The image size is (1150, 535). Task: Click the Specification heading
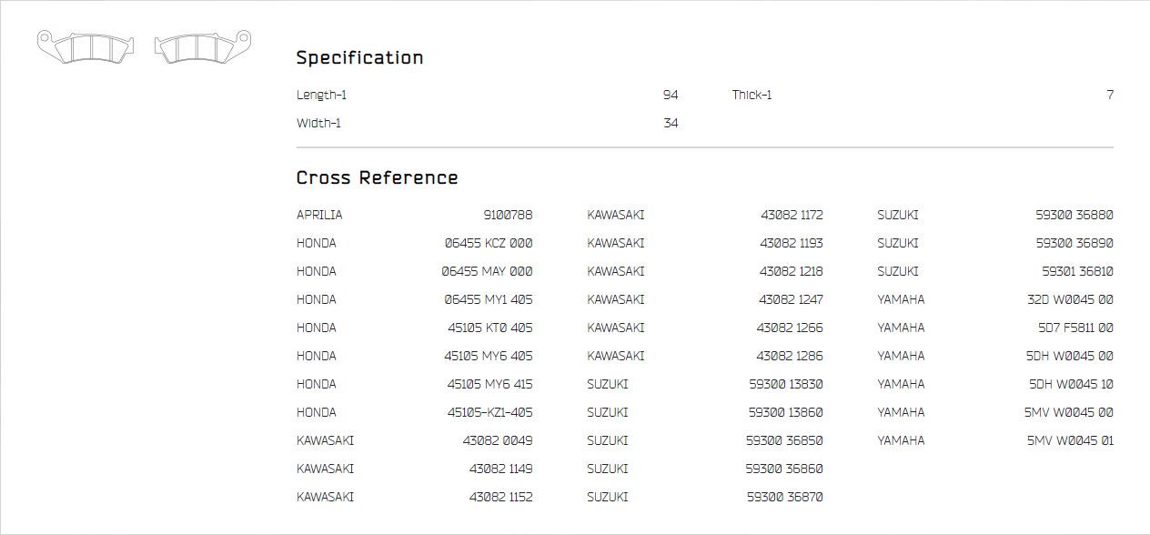point(359,58)
